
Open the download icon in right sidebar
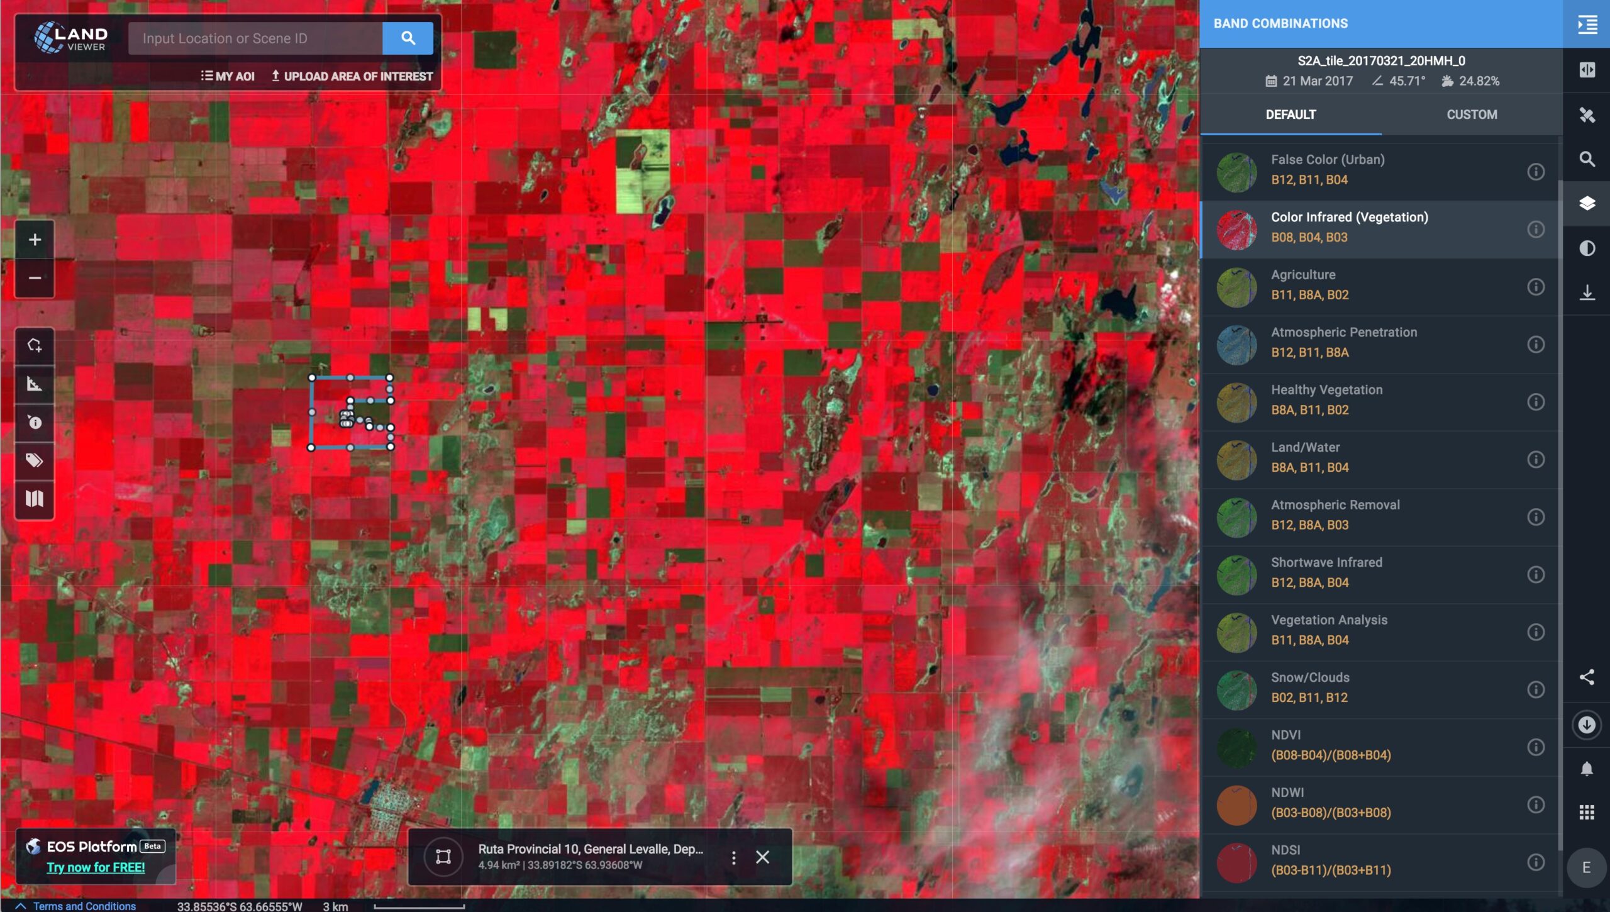pos(1586,292)
